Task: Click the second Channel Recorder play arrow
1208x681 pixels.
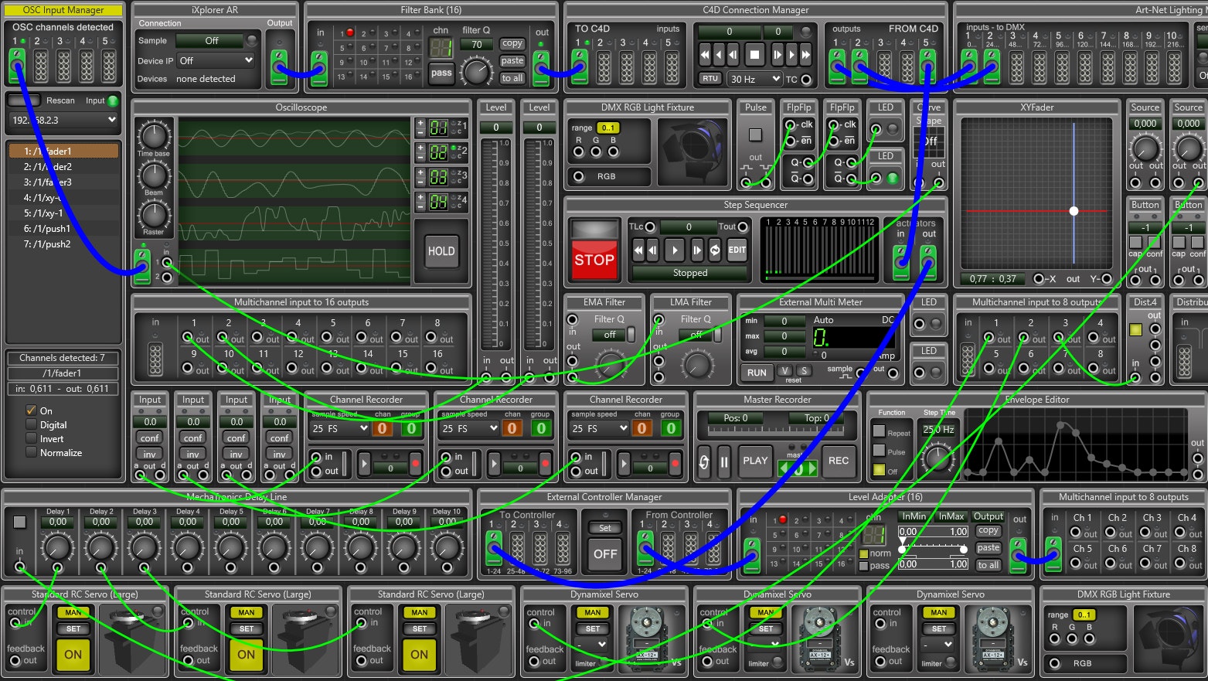Action: click(494, 465)
